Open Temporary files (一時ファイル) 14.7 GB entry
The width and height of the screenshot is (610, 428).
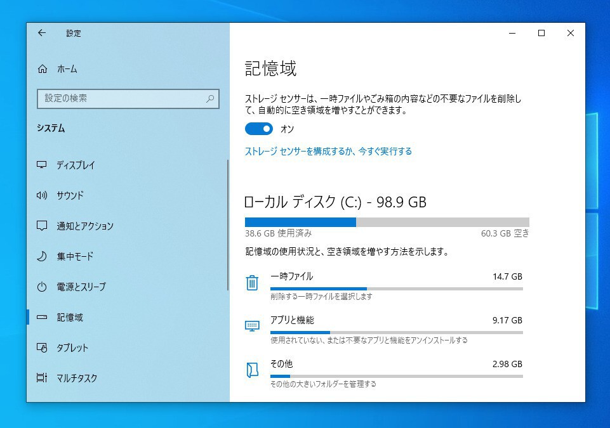point(396,283)
